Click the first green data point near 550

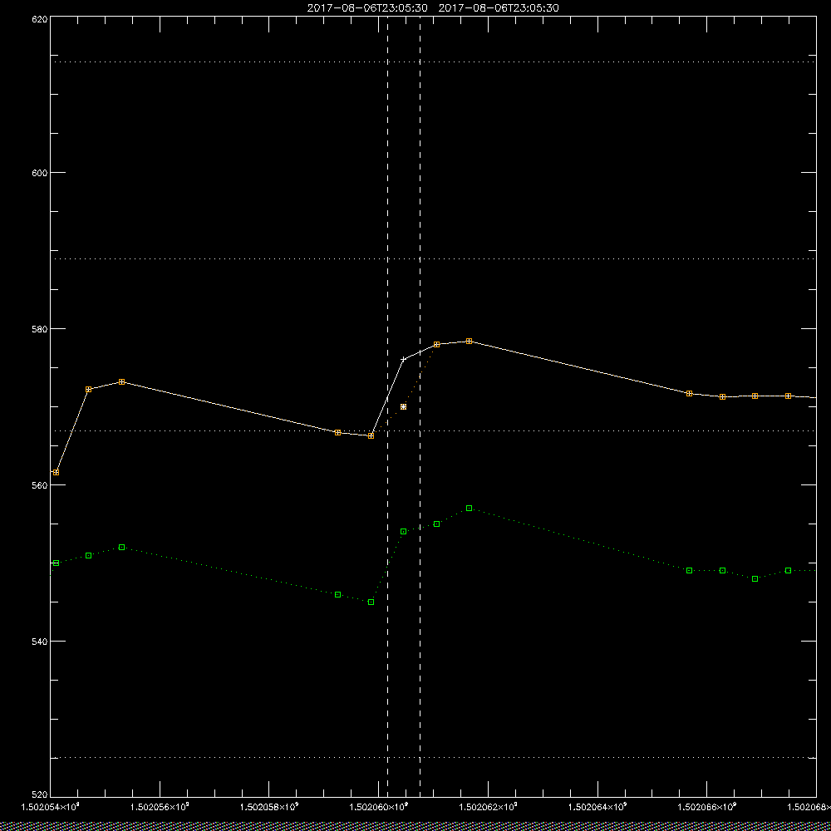click(57, 563)
